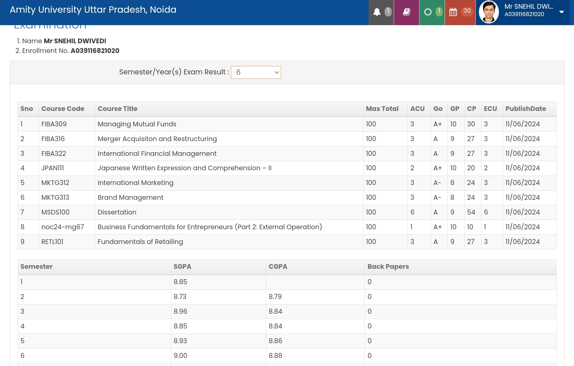The width and height of the screenshot is (574, 366).
Task: Click the book icon in the purple tile
Action: tap(406, 12)
